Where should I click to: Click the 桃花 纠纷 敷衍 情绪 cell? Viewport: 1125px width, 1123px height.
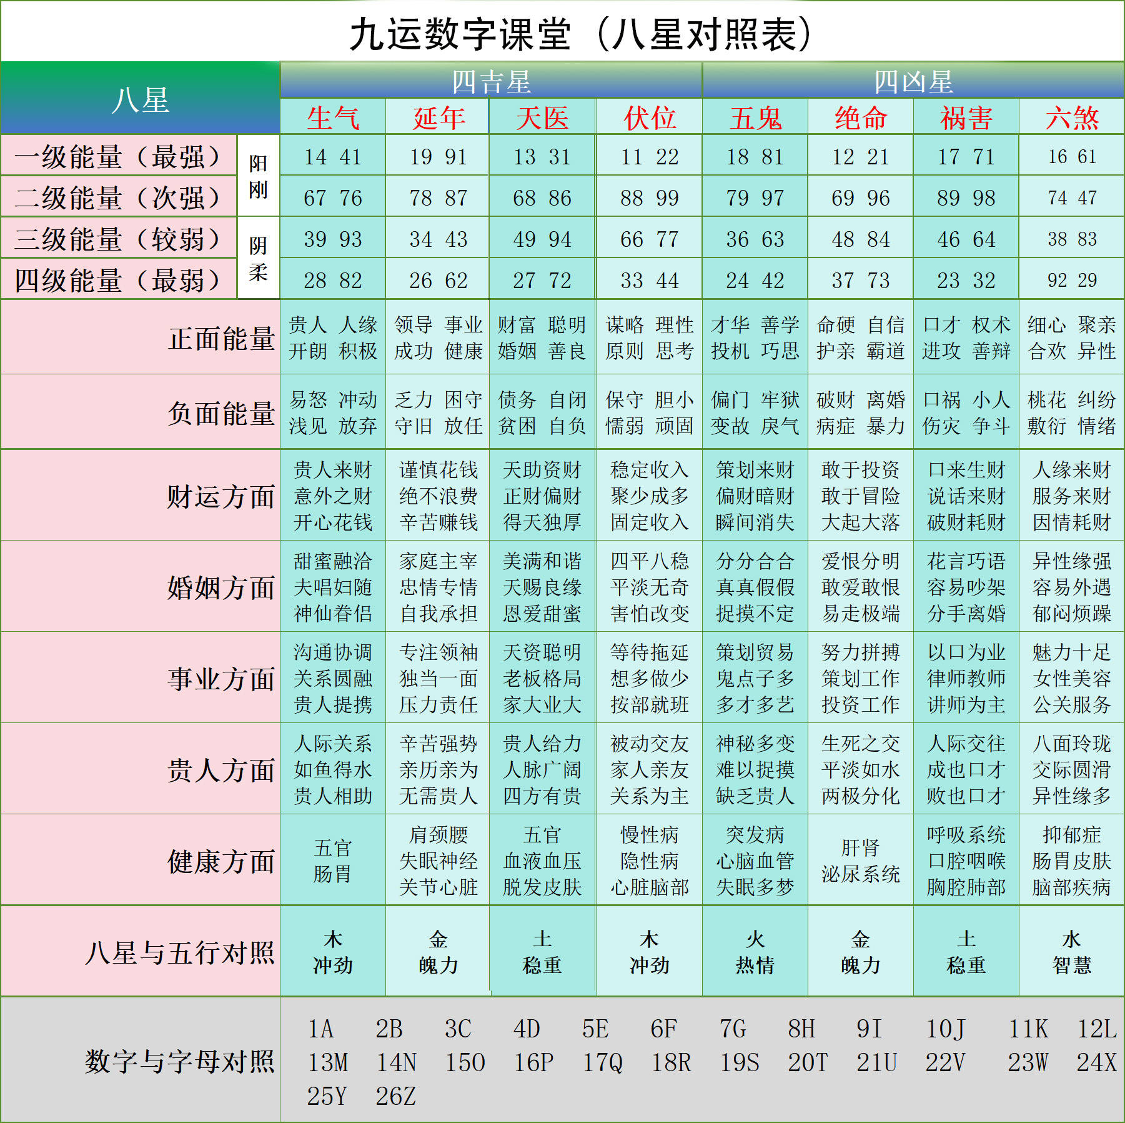[x=1072, y=412]
